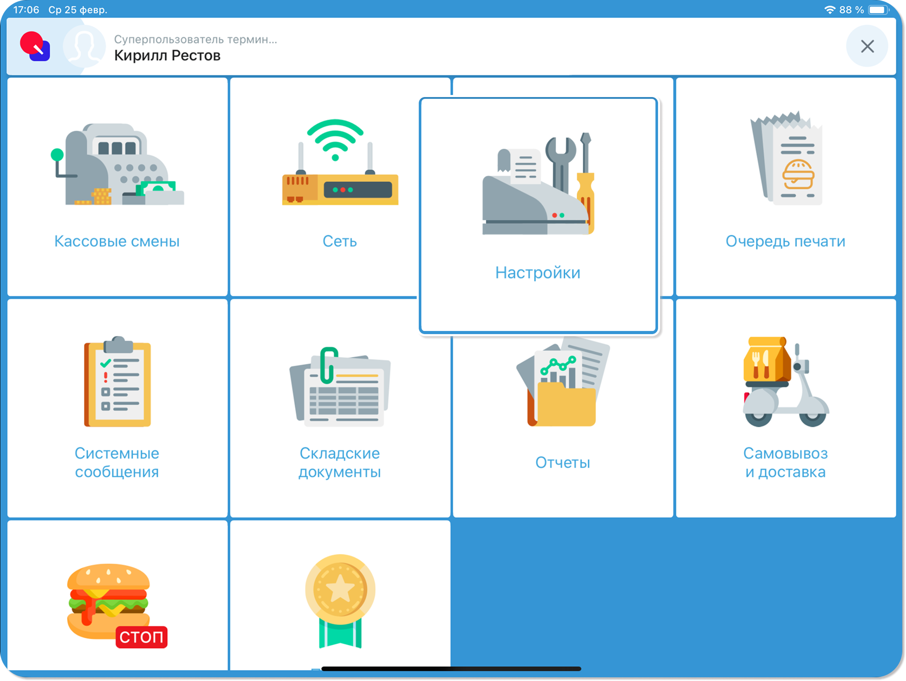Open the Системные сообщения clipboard icon

coord(117,382)
